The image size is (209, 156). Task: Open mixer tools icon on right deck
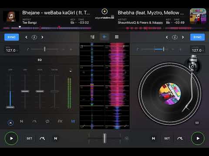coord(197,123)
